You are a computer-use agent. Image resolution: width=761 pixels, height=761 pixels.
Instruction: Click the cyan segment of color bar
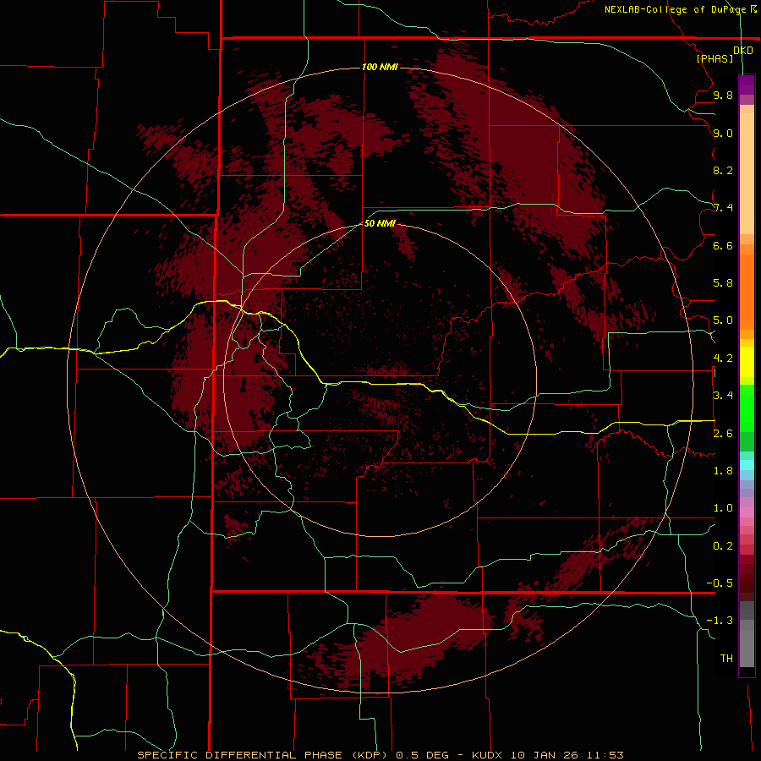click(x=747, y=465)
